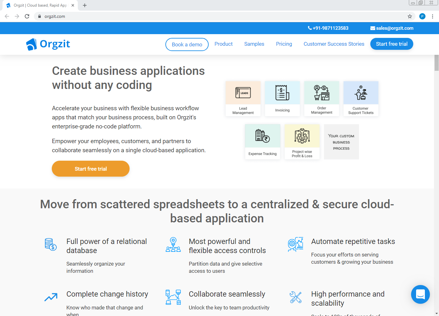Image resolution: width=439 pixels, height=316 pixels.
Task: Click 'Create business applications without any coding' headline
Action: pos(128,78)
